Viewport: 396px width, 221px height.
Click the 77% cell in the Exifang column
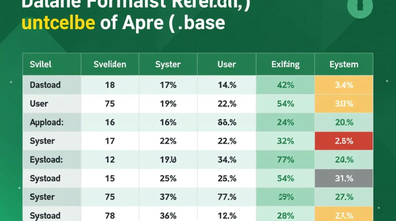tap(285, 160)
